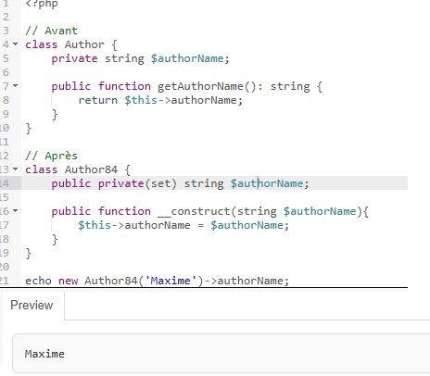430x376 pixels.
Task: Collapse the class Author84 fold arrow
Action: point(16,169)
